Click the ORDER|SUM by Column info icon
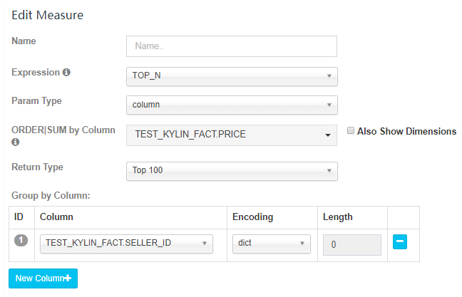The image size is (462, 297). pyautogui.click(x=16, y=142)
